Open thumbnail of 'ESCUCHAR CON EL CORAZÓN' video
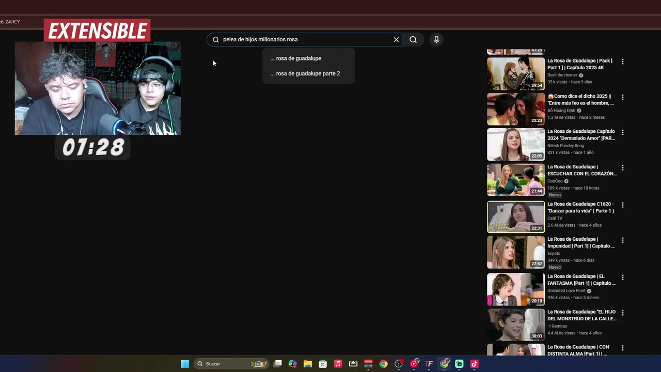661x372 pixels. coord(516,180)
